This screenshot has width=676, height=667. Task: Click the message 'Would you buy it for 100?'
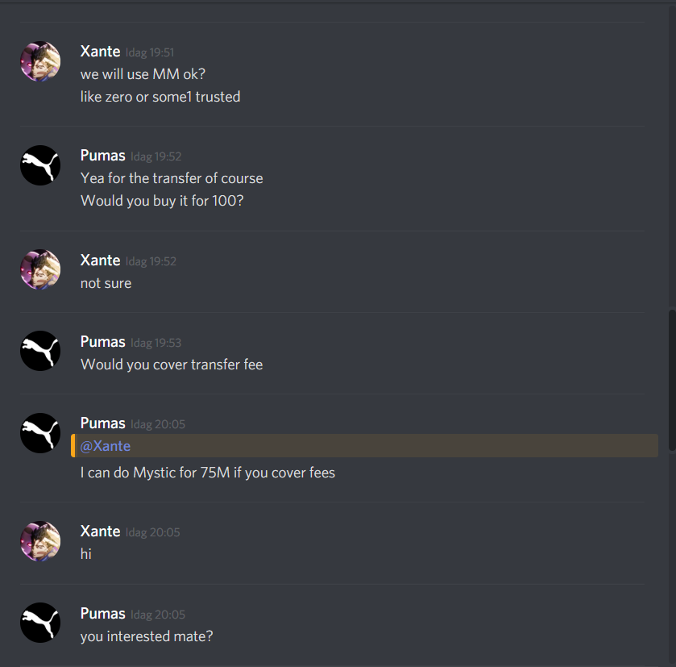pyautogui.click(x=162, y=201)
